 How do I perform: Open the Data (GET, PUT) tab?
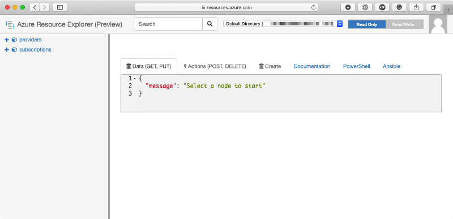(149, 66)
